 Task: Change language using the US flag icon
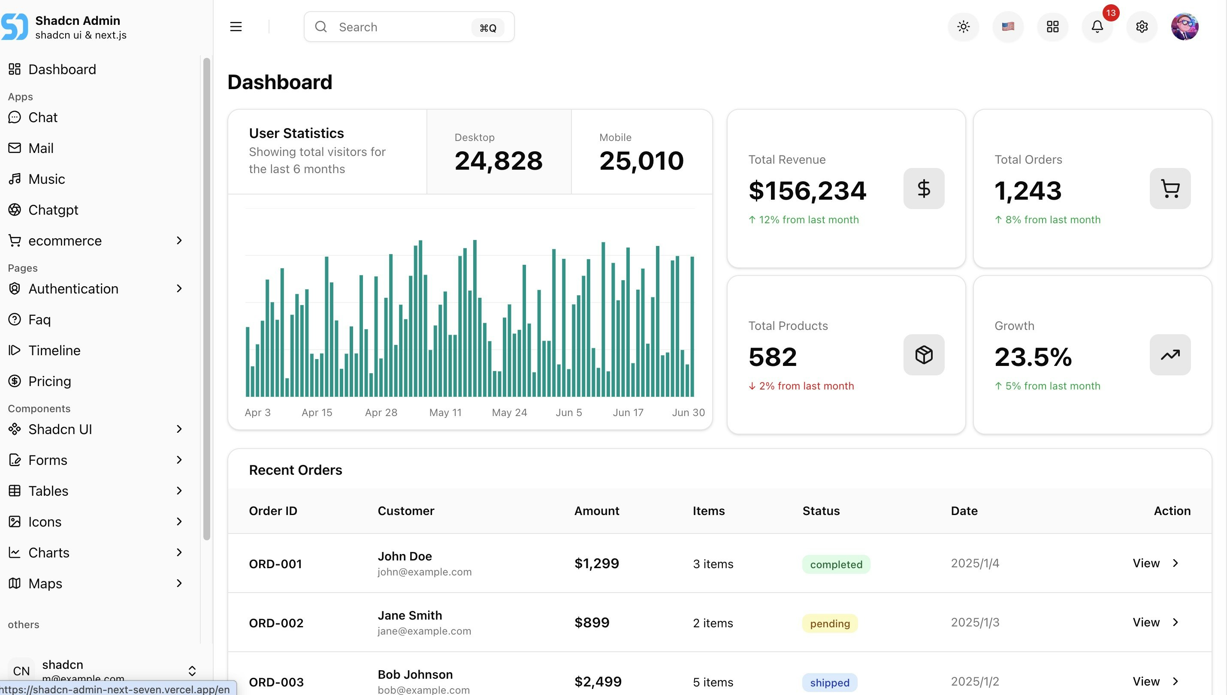pyautogui.click(x=1008, y=27)
